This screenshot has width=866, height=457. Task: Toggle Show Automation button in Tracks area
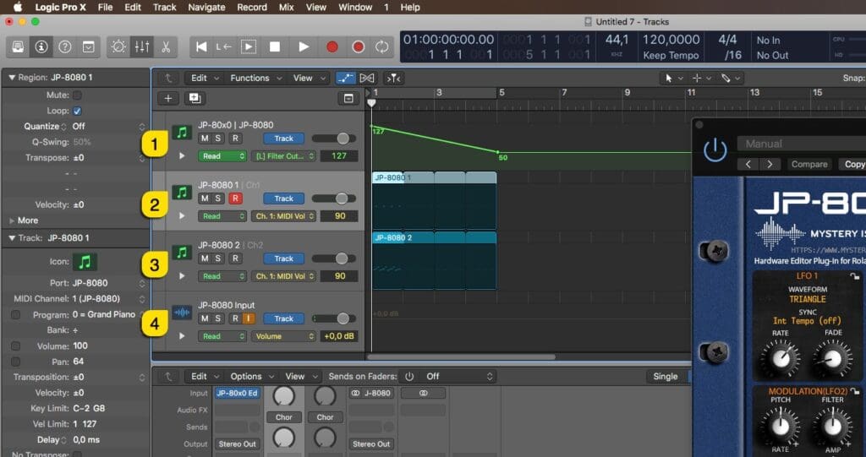pos(346,79)
